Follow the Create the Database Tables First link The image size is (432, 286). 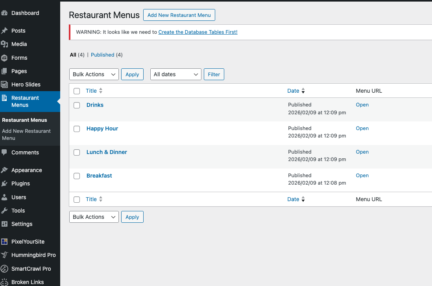coord(198,32)
